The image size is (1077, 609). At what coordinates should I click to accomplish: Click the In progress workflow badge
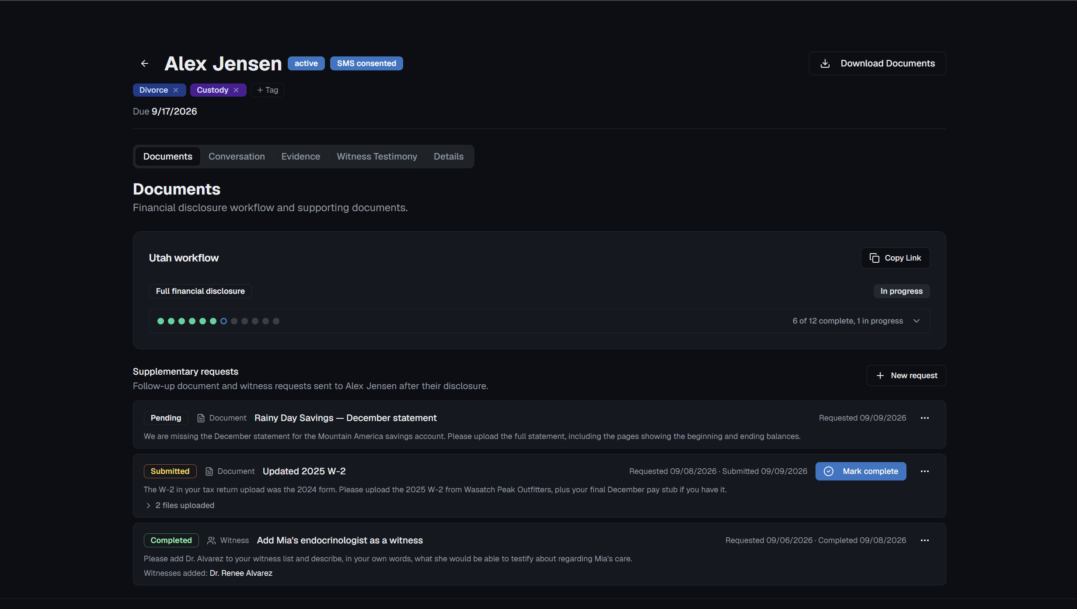pyautogui.click(x=902, y=291)
